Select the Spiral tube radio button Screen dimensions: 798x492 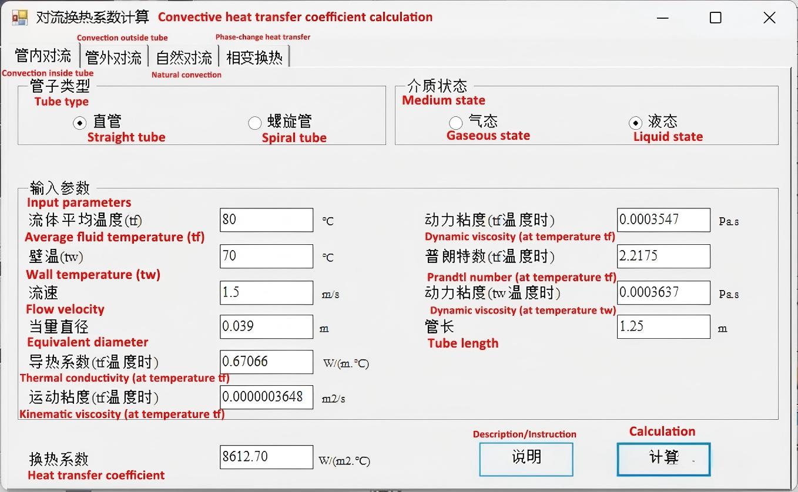pyautogui.click(x=254, y=123)
